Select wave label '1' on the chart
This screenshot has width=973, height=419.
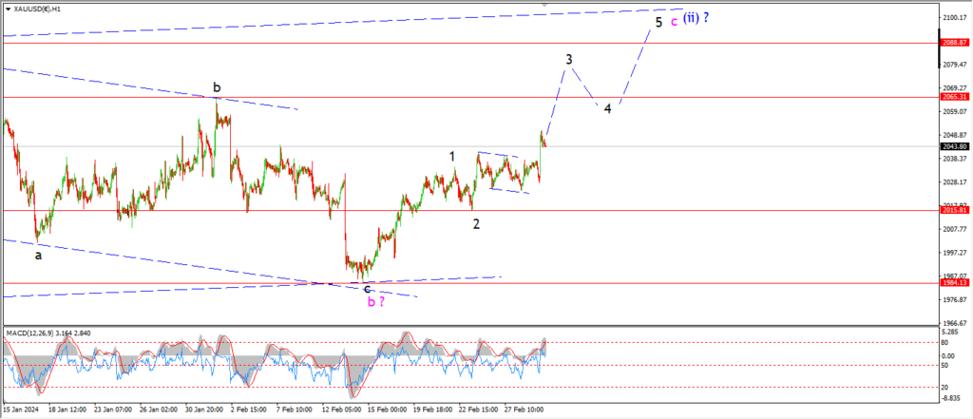point(452,157)
